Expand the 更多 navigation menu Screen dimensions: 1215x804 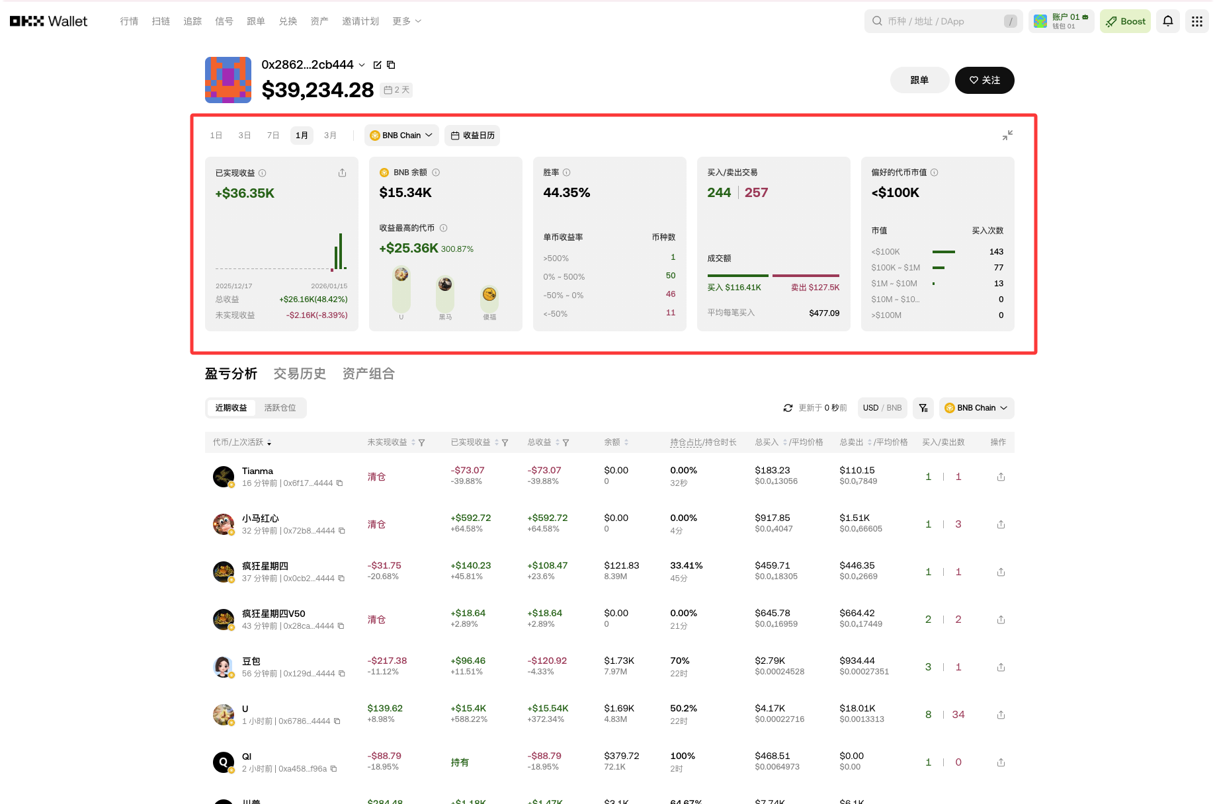pos(406,21)
